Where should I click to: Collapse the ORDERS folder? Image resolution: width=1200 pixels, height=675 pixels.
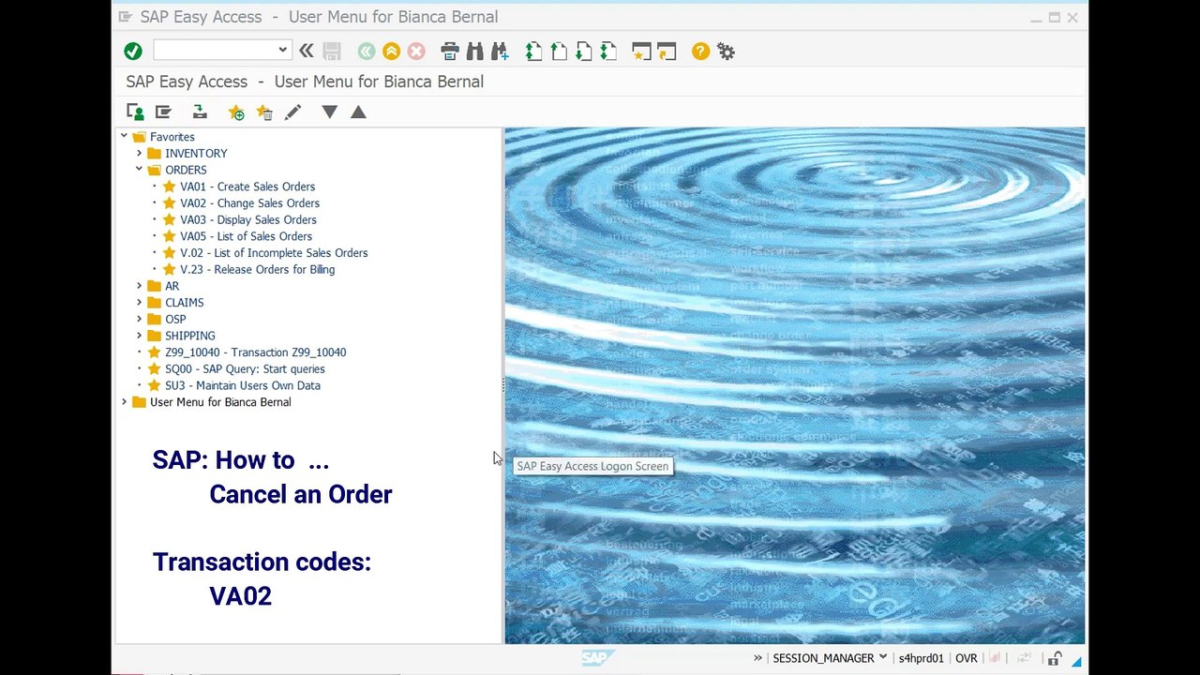click(x=139, y=170)
